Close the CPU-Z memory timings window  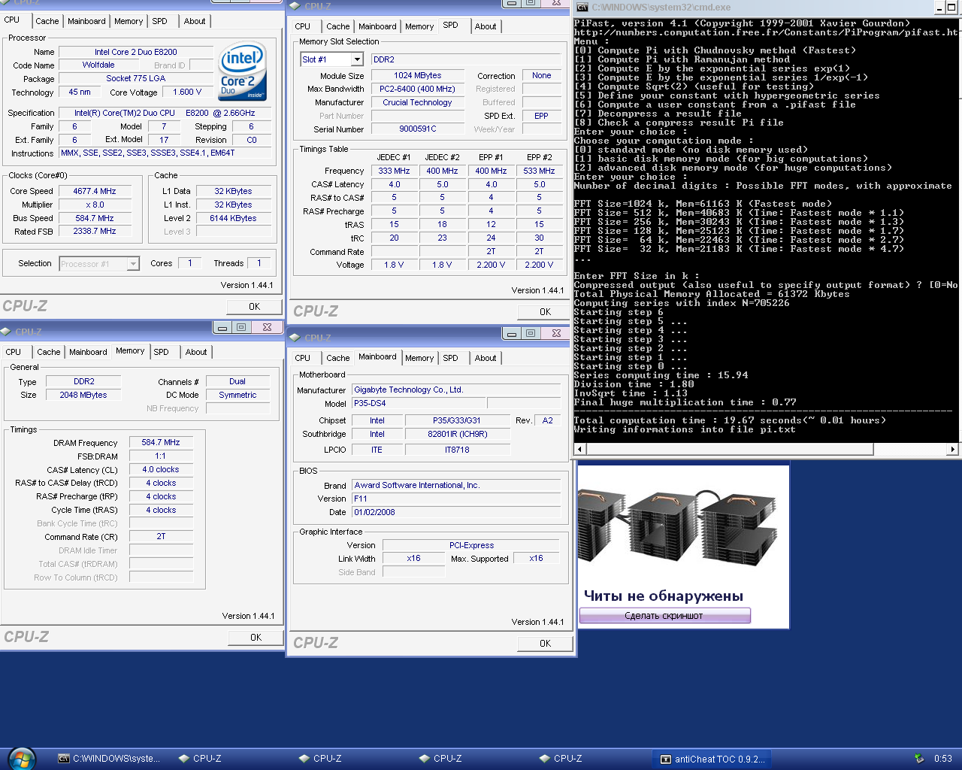coord(267,327)
